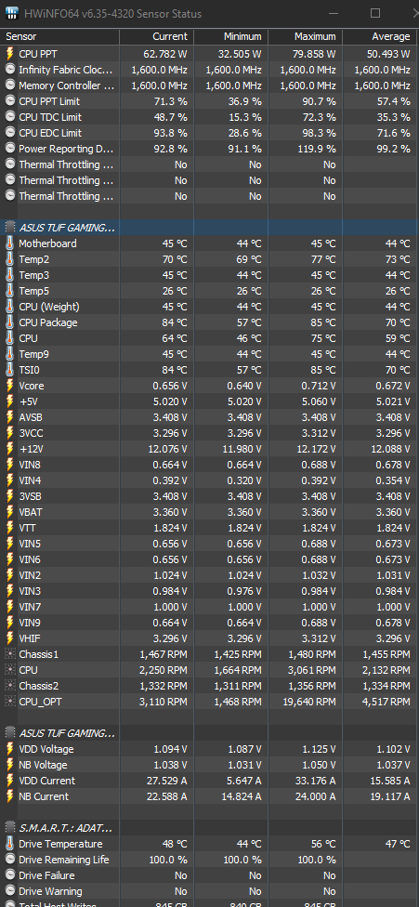Click the Average column header
This screenshot has width=419, height=907.
380,36
